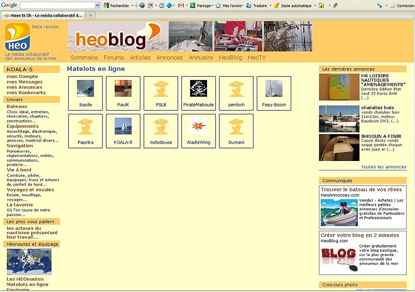Open a new browser tab
The width and height of the screenshot is (415, 292).
[90, 15]
